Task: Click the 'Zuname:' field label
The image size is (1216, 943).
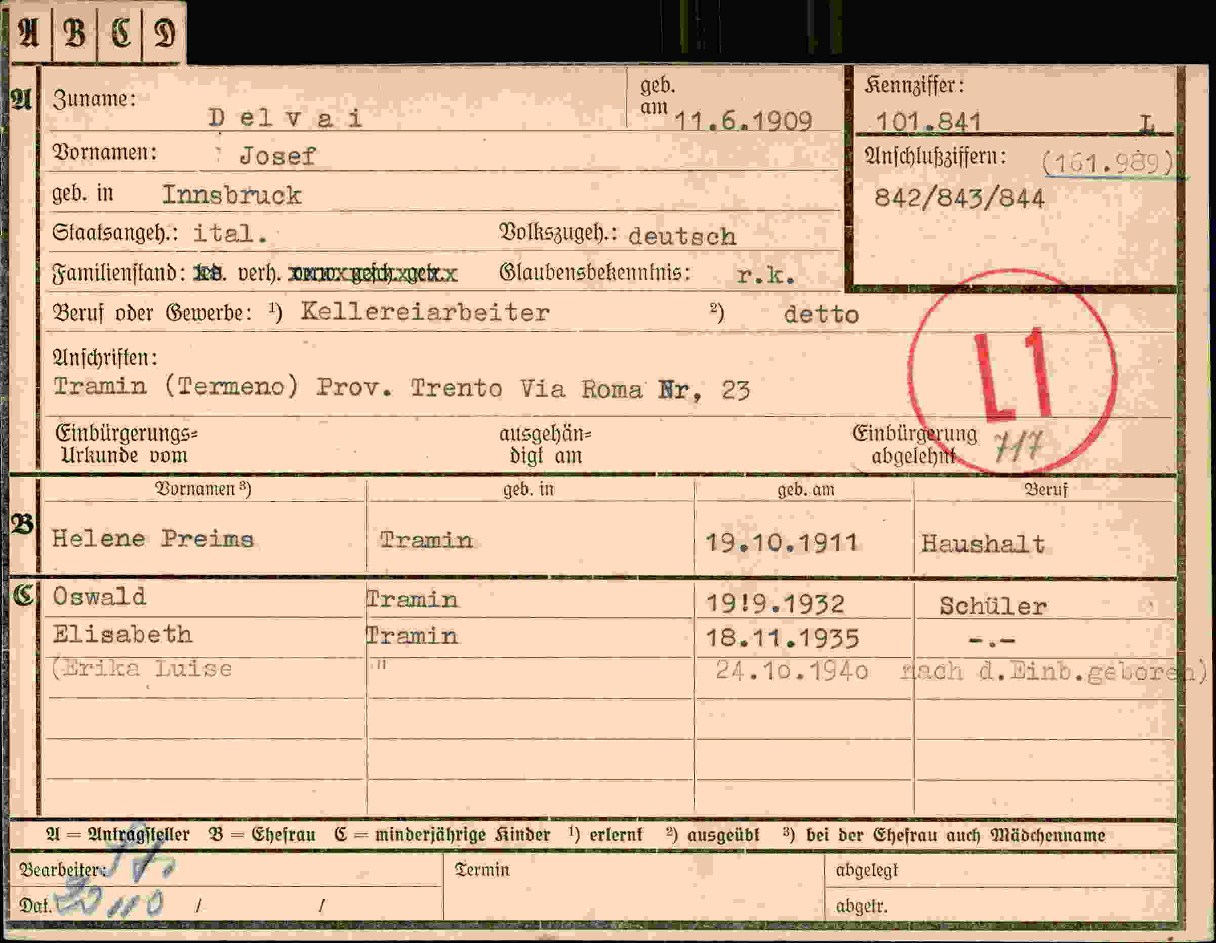Action: point(94,99)
